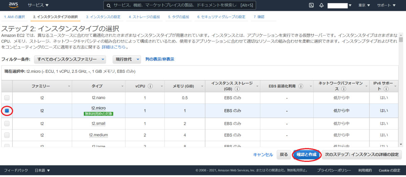The image size is (406, 177).
Task: Open the サポート support dropdown
Action: click(386, 5)
